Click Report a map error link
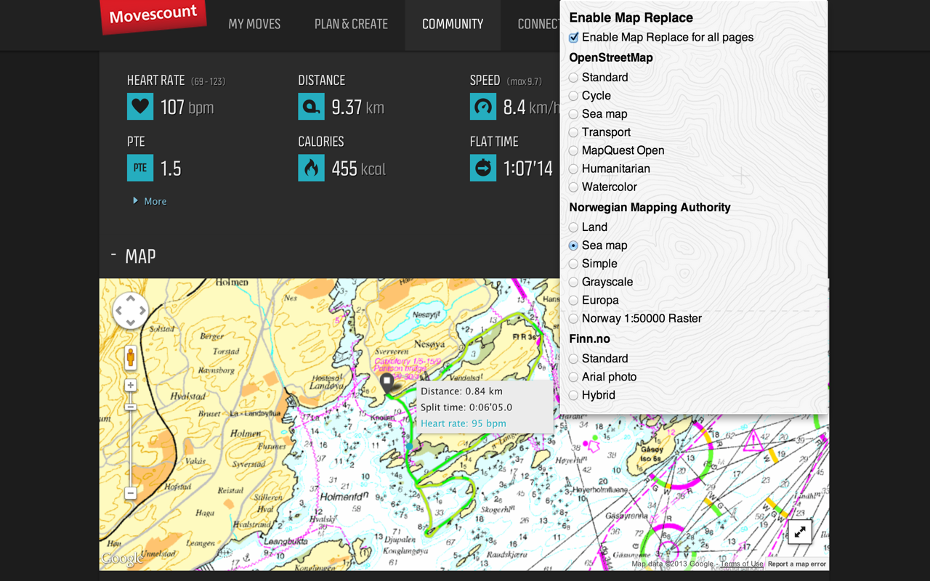 (797, 564)
